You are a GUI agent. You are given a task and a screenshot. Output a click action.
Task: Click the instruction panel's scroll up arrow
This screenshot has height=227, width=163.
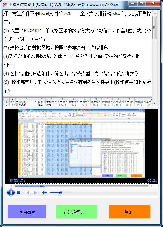pyautogui.click(x=155, y=13)
